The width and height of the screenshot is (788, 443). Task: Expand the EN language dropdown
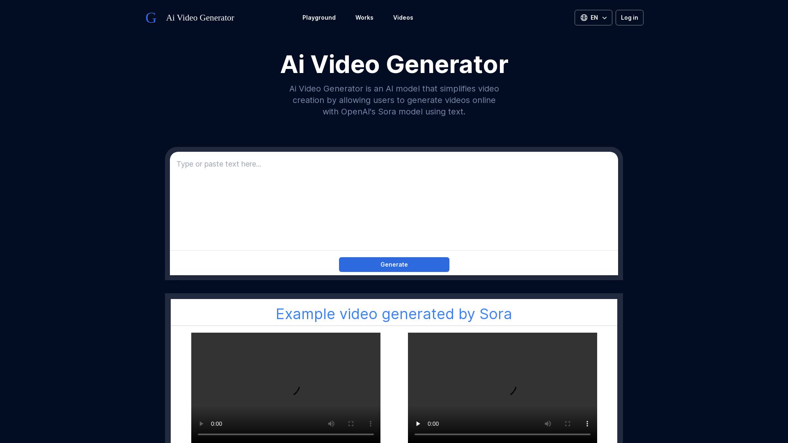click(593, 17)
